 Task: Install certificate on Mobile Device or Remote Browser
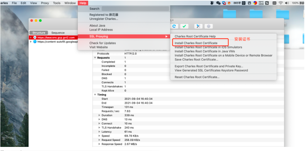tap(223, 55)
